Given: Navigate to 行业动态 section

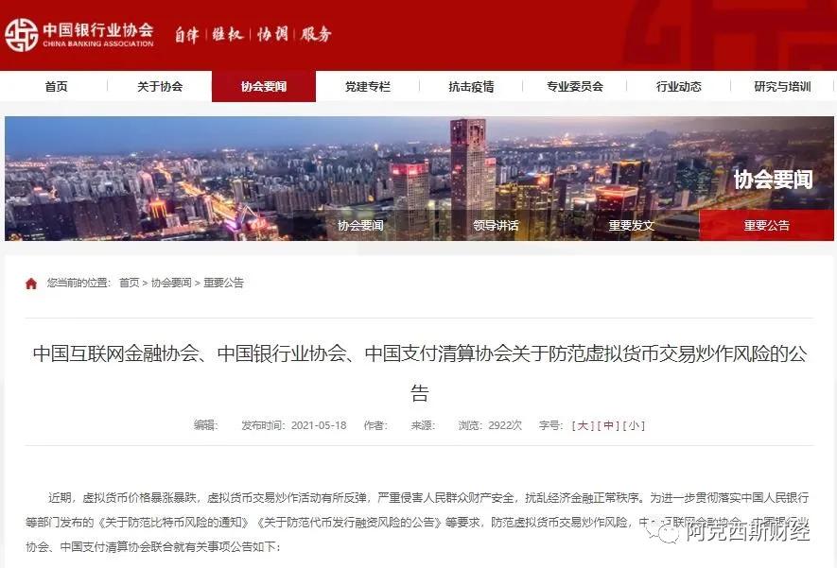Looking at the screenshot, I should point(678,86).
